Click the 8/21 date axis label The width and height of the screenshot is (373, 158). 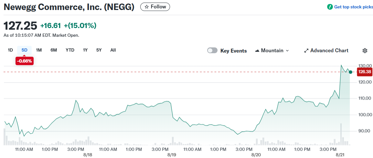(x=340, y=155)
